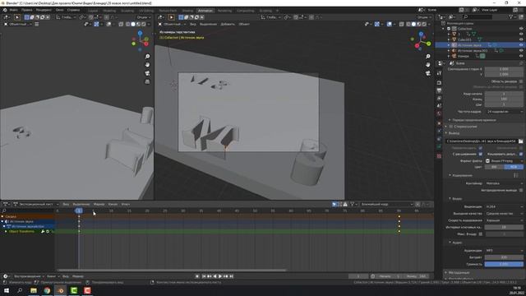Viewport: 526px width, 296px height.
Task: Open right viewport Object Mode dropdown
Action: pyautogui.click(x=173, y=24)
